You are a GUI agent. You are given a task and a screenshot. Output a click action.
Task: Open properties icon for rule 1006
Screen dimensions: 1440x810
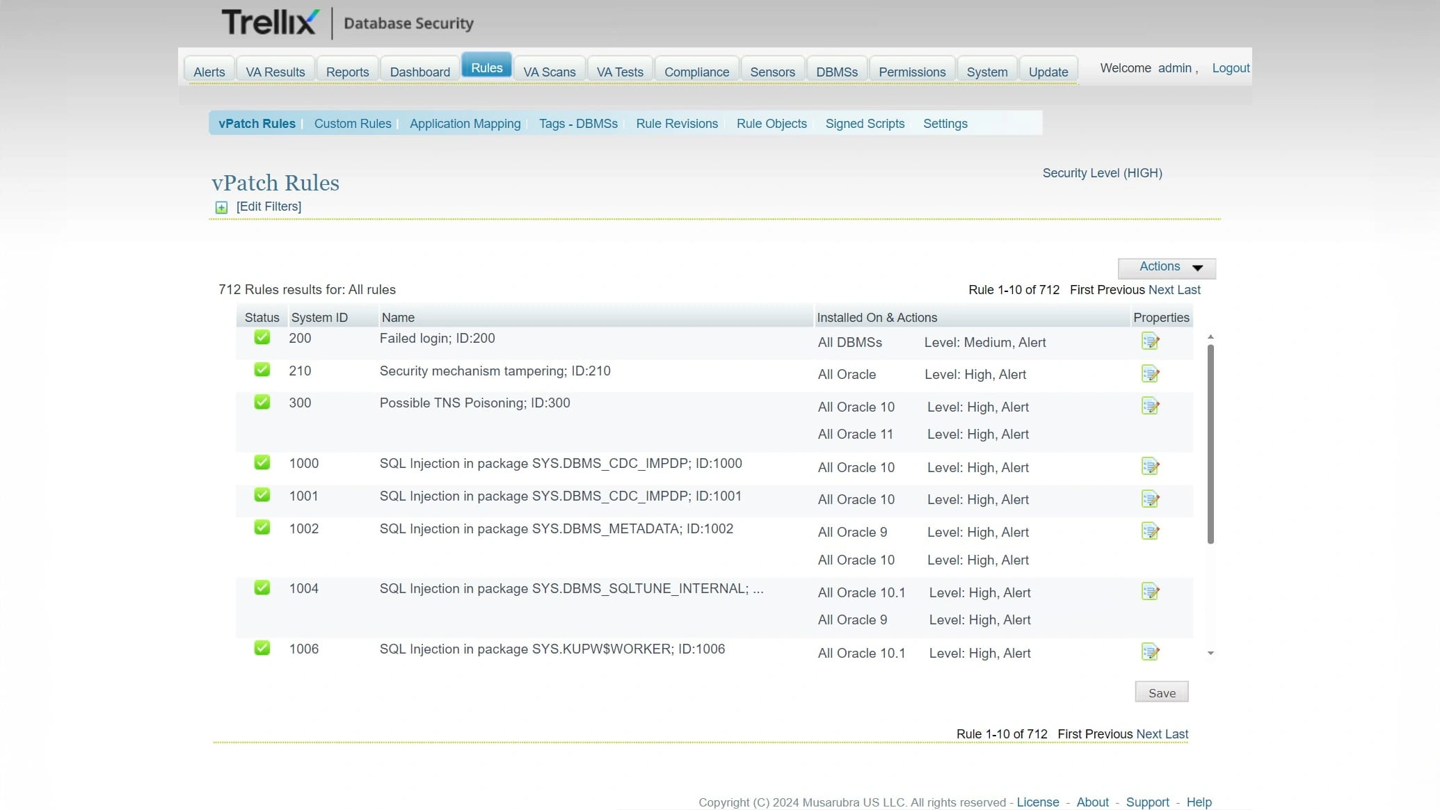click(x=1150, y=652)
